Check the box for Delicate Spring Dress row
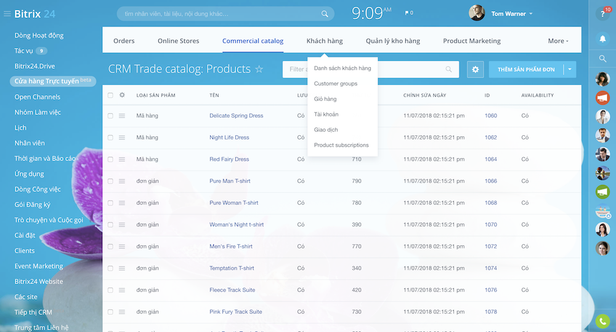This screenshot has width=616, height=332. (110, 116)
